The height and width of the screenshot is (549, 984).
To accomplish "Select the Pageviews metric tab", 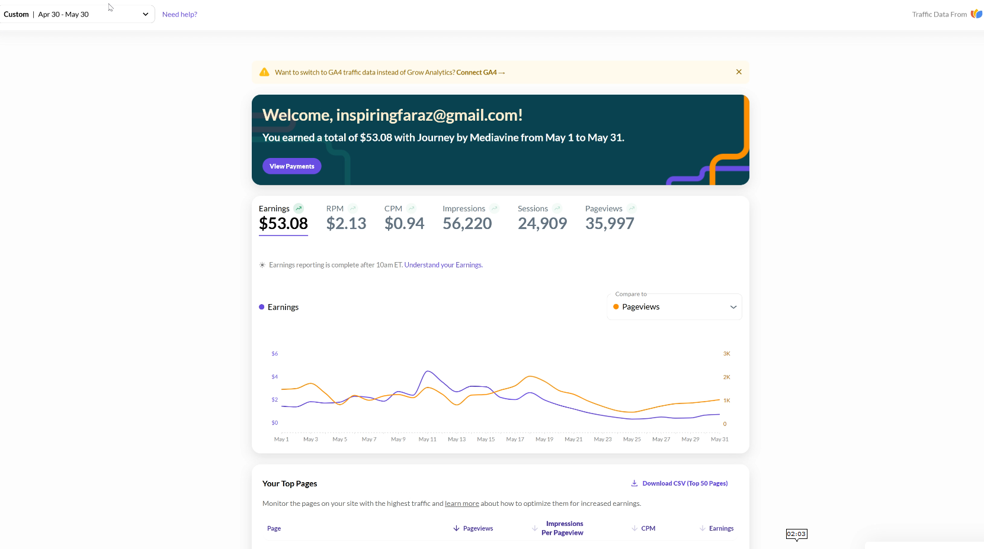I will tap(611, 218).
